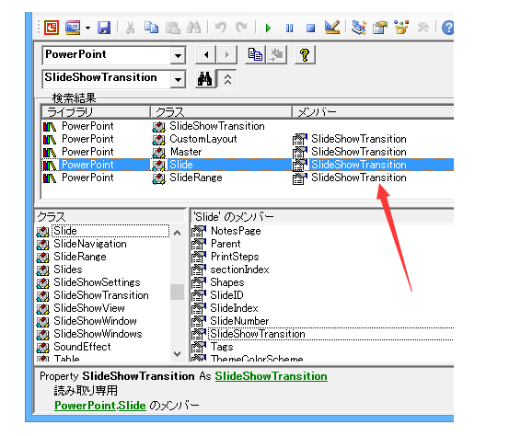Open the green SlideShowTransition type link
Screen dimensions: 521x436
click(x=272, y=376)
